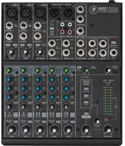
Task: Click the red RUDE SOLO indicator light
Action: [111, 120]
